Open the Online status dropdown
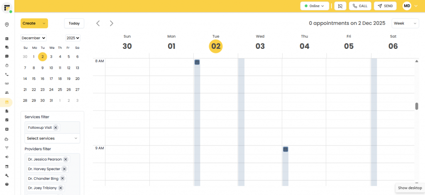The width and height of the screenshot is (425, 195). coord(314,6)
